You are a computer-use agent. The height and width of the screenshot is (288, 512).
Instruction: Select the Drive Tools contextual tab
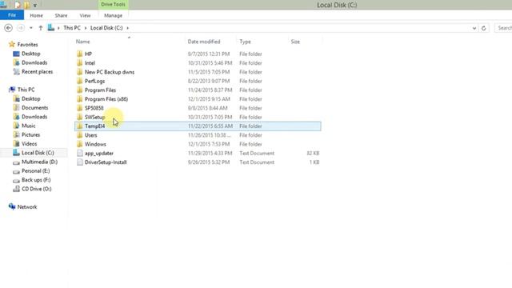point(113,5)
